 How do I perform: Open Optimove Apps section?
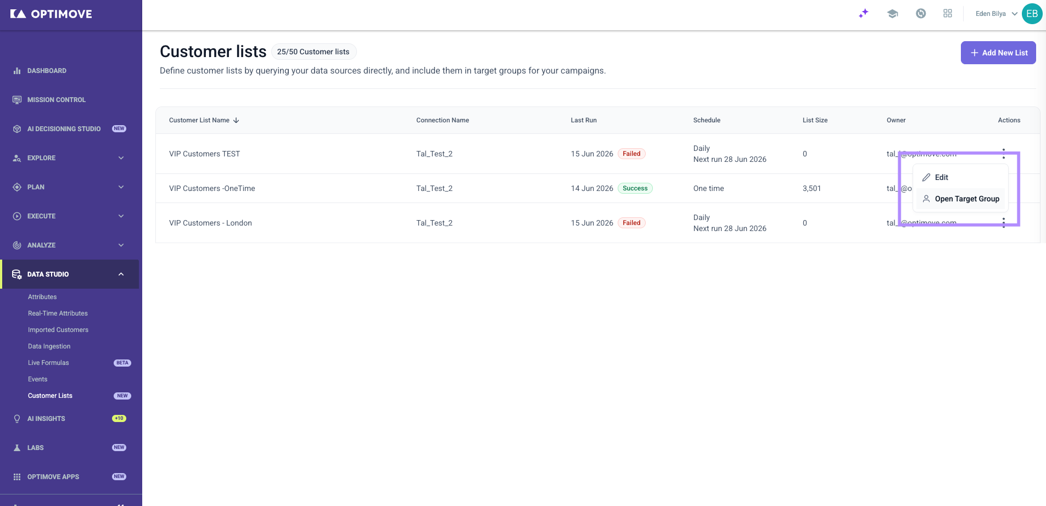pos(53,477)
